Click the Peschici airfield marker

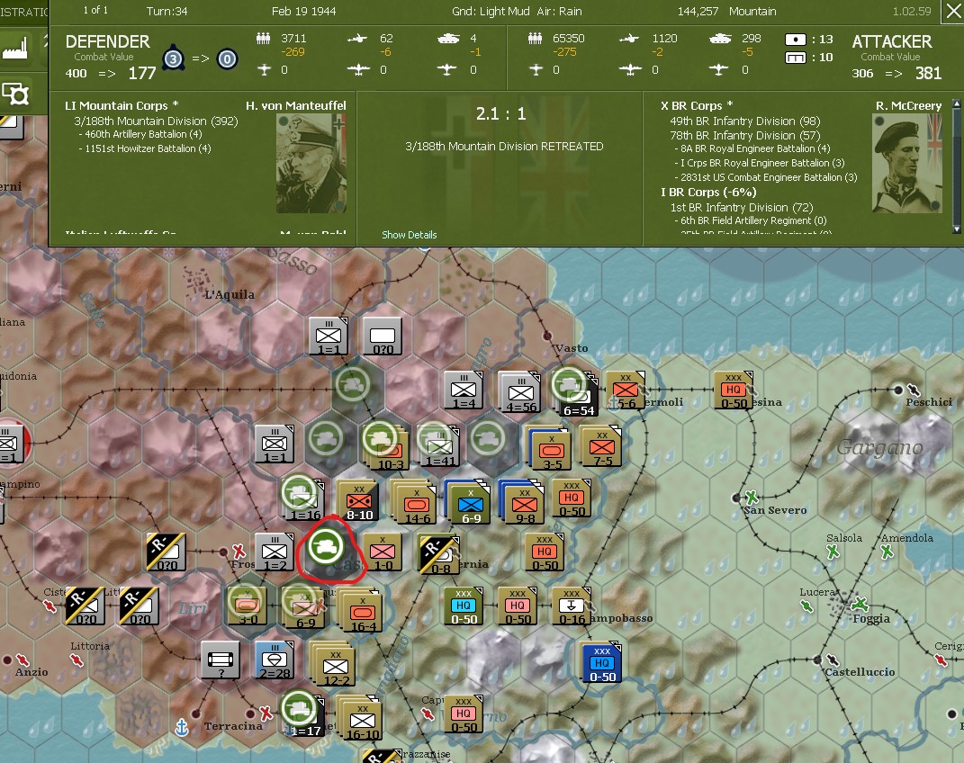click(x=914, y=390)
